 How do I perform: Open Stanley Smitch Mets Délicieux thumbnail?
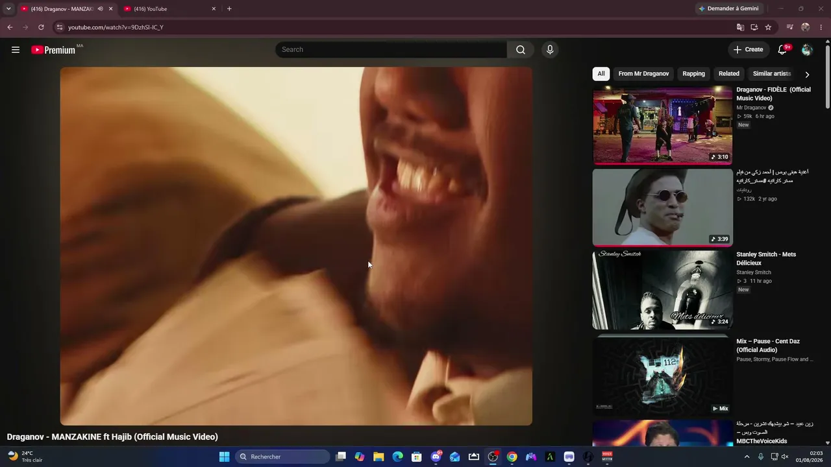click(662, 290)
